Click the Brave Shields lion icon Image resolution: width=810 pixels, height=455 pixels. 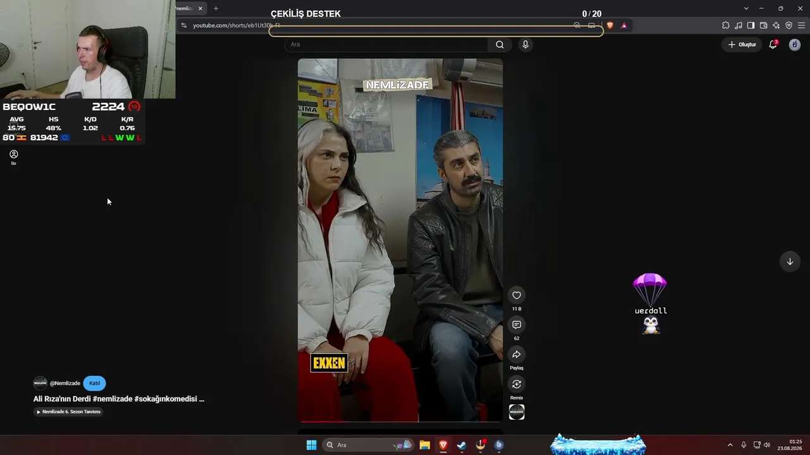pos(610,25)
